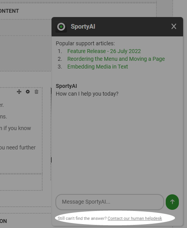
Task: Open Reordering the Menu and Moving a Page
Action: (116, 59)
